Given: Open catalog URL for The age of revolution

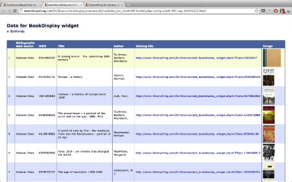Looking at the screenshot, I should [x=198, y=172].
